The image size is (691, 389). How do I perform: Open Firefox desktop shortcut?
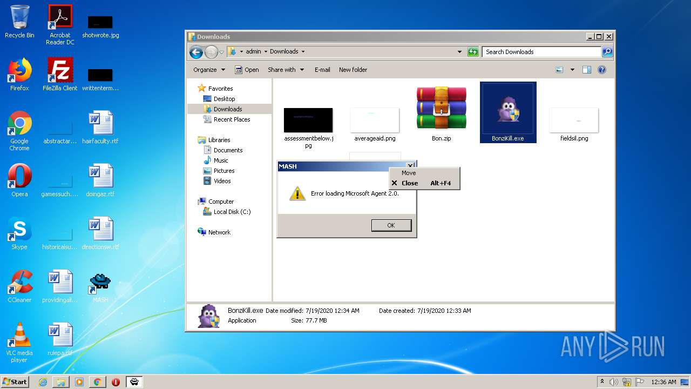(x=19, y=75)
